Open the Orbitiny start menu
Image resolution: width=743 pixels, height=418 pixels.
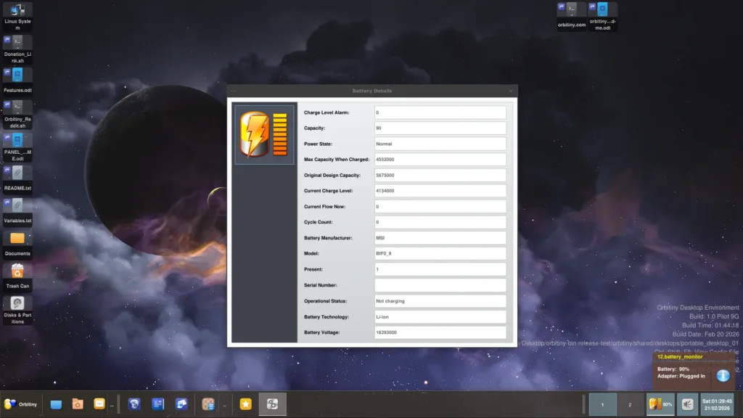[x=21, y=404]
